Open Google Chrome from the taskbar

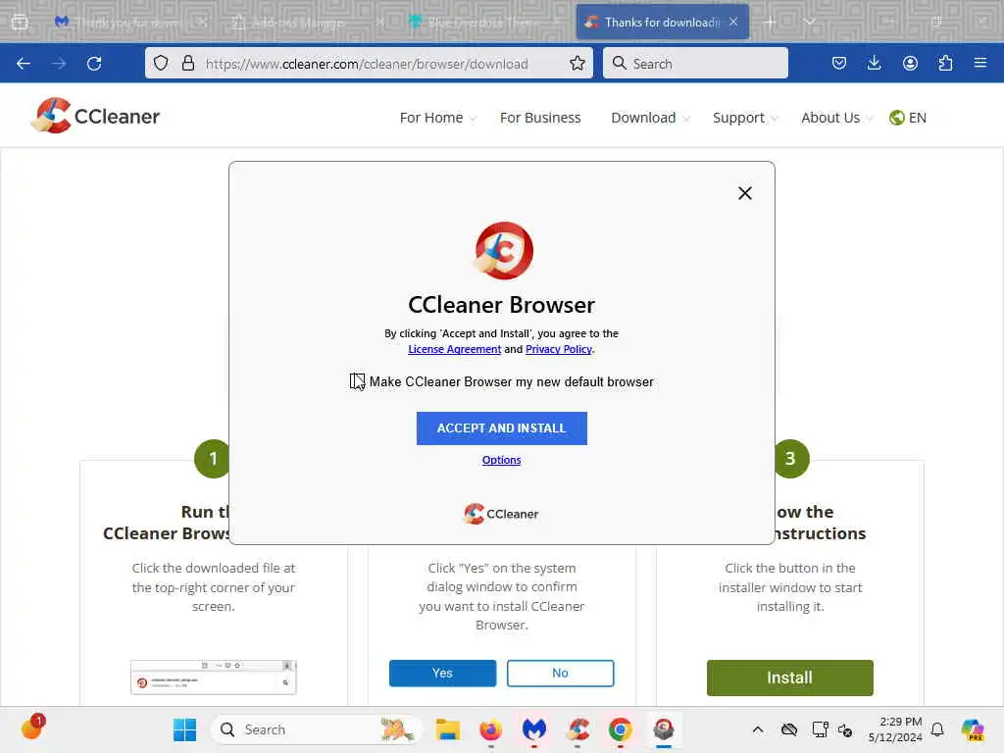[x=620, y=729]
